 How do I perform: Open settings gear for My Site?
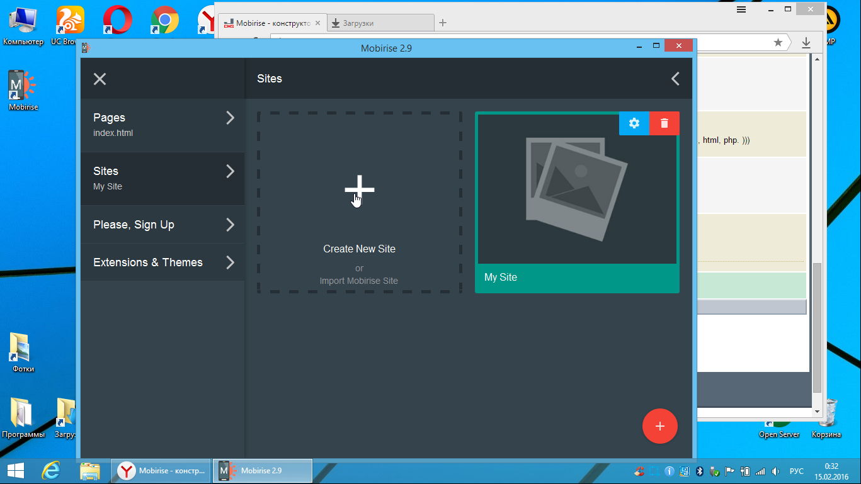tap(634, 123)
